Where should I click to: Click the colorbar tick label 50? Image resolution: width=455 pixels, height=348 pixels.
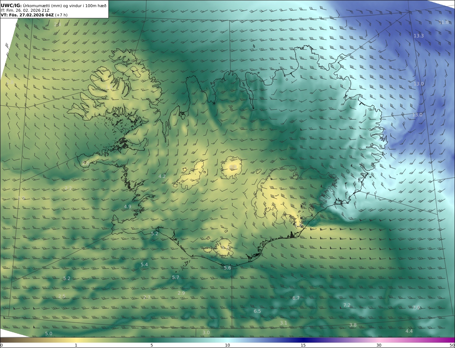[x=452, y=346]
